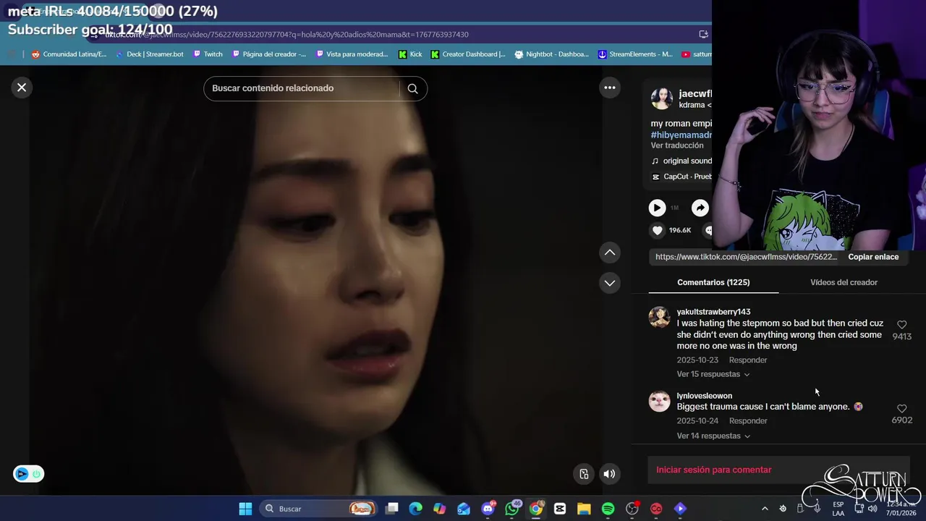Click taskbar Buscar search box
Screen dimensions: 926x521
coord(320,509)
